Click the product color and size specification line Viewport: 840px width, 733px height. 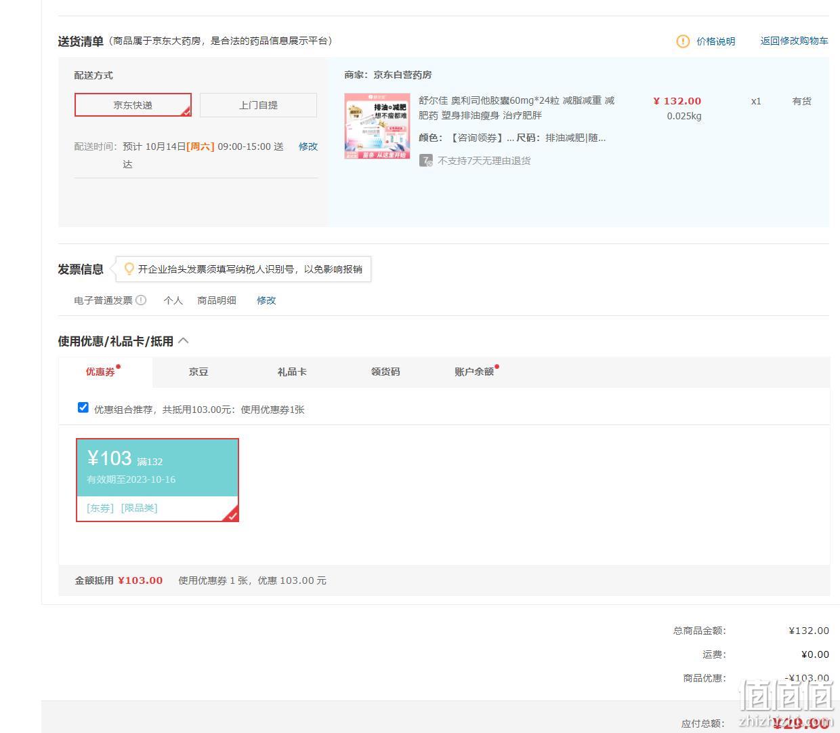click(x=512, y=138)
